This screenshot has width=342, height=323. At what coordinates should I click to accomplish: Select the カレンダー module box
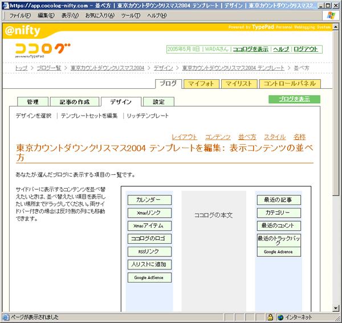coord(149,201)
